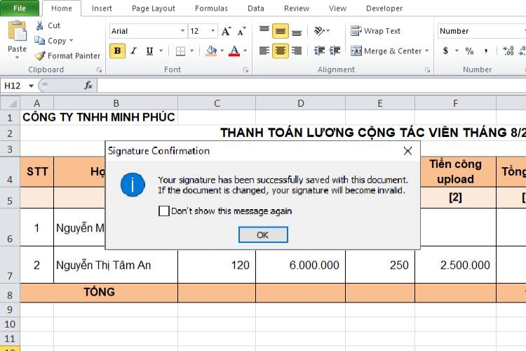This screenshot has height=351, width=526.
Task: Open the Orientation text rotation icon
Action: [x=319, y=31]
